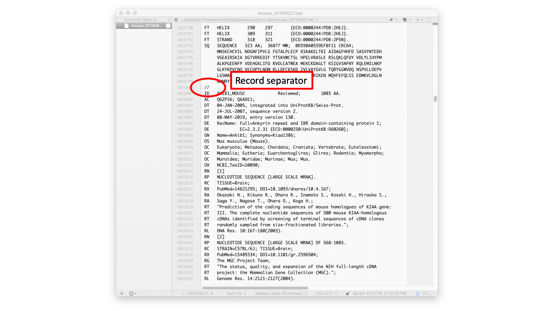Click Name=Ankib1; Synonyms=Kiaa1386; line
The height and width of the screenshot is (311, 554).
(256, 135)
